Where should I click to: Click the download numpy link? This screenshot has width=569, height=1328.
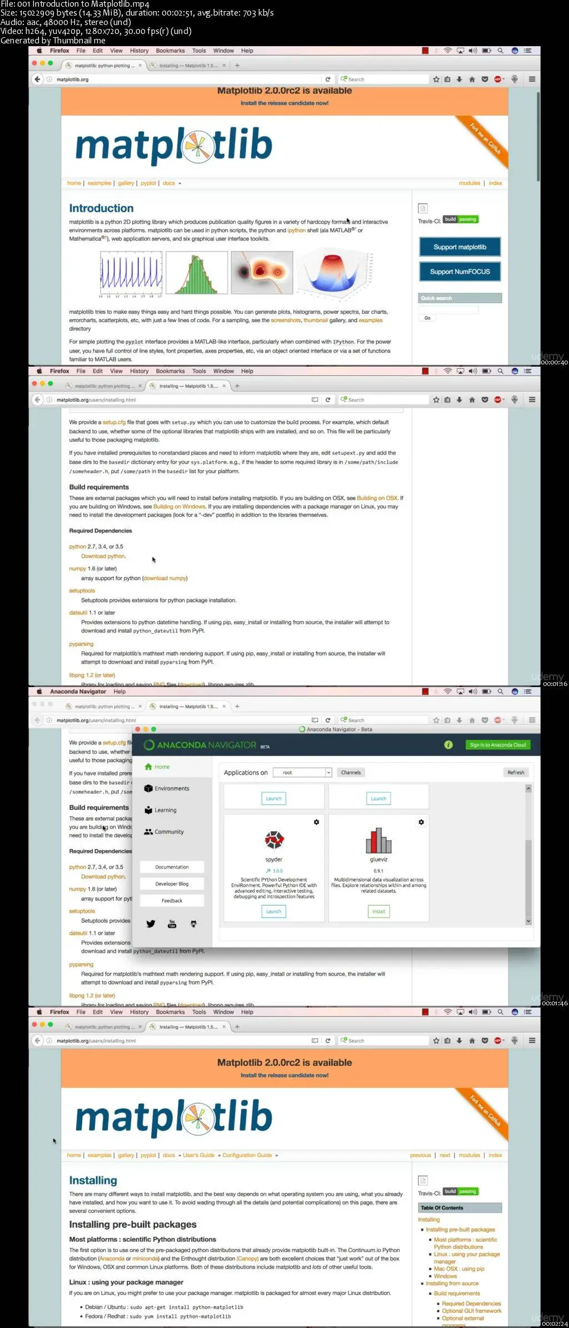165,578
